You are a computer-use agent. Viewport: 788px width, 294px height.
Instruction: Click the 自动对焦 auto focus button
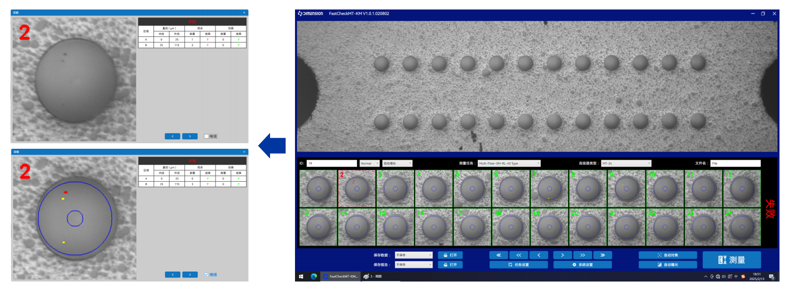point(667,255)
